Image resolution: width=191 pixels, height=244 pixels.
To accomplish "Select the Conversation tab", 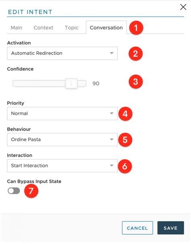I will tap(106, 27).
